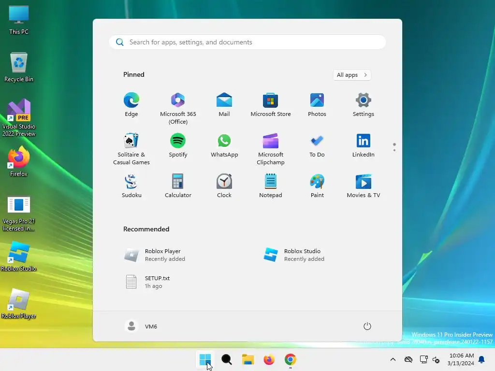Open recommended Roblox Studio item

click(293, 255)
